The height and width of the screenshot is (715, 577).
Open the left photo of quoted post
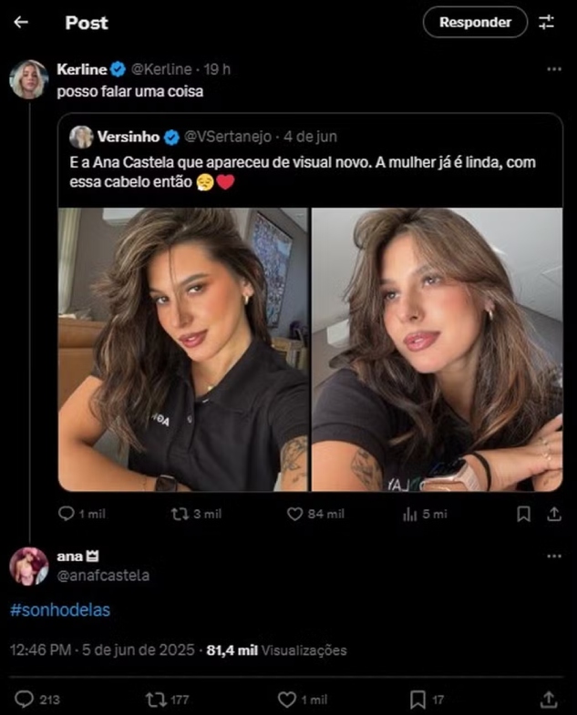point(183,350)
